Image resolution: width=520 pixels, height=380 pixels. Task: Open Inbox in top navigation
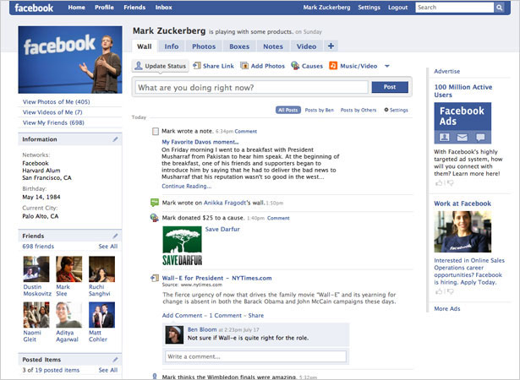163,8
